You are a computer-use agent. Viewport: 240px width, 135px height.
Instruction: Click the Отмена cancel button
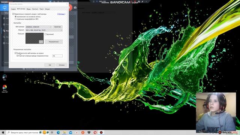coord(61,65)
